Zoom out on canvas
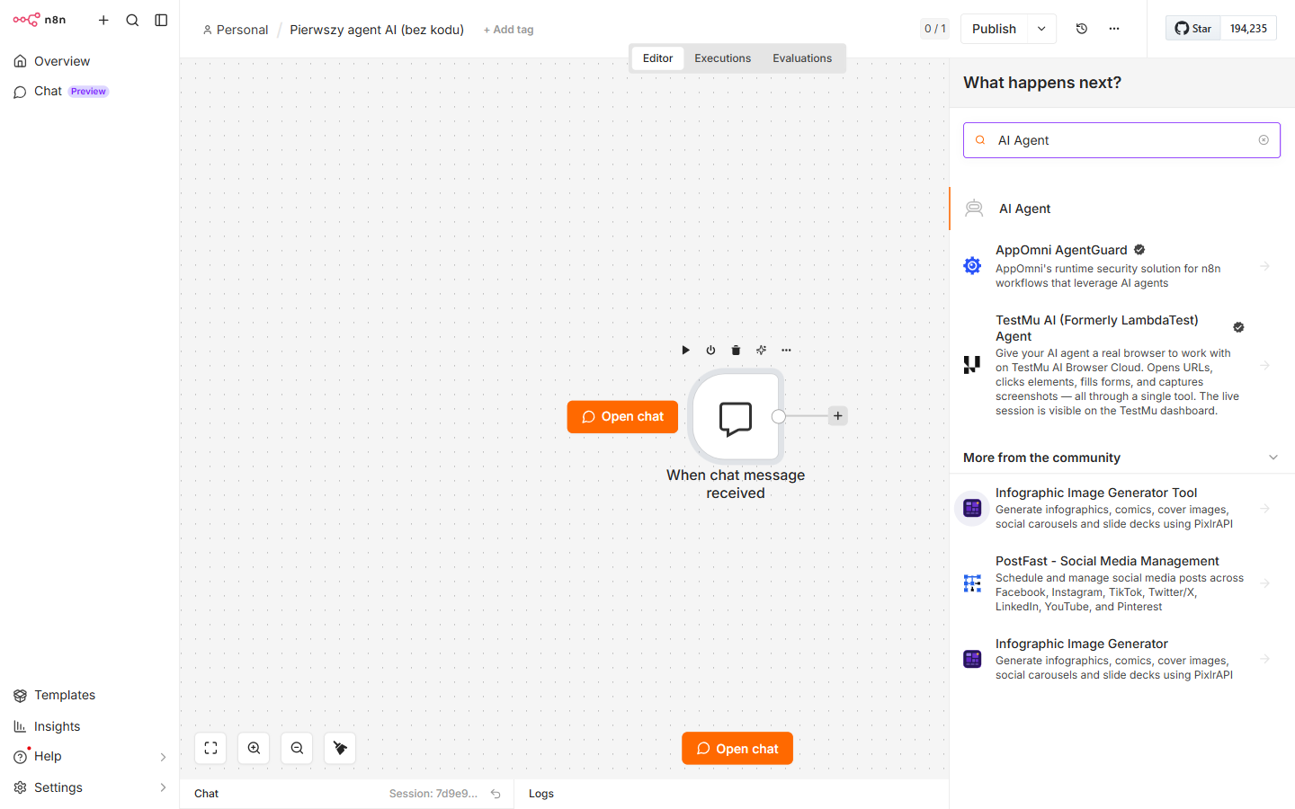The height and width of the screenshot is (809, 1295). tap(297, 748)
